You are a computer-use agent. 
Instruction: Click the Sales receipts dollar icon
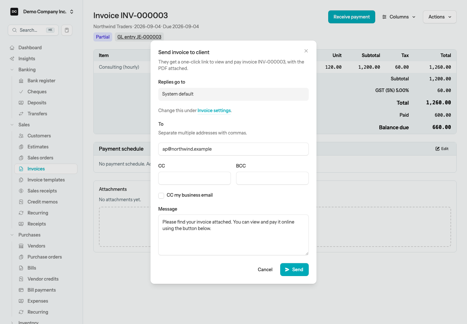21,191
